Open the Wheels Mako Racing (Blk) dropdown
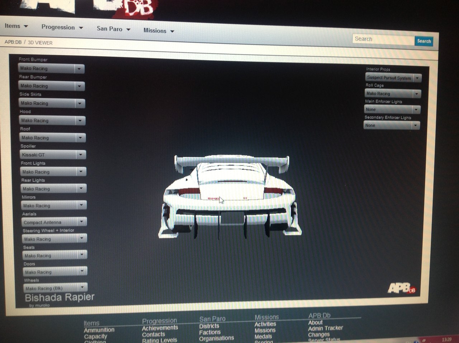 pos(56,288)
